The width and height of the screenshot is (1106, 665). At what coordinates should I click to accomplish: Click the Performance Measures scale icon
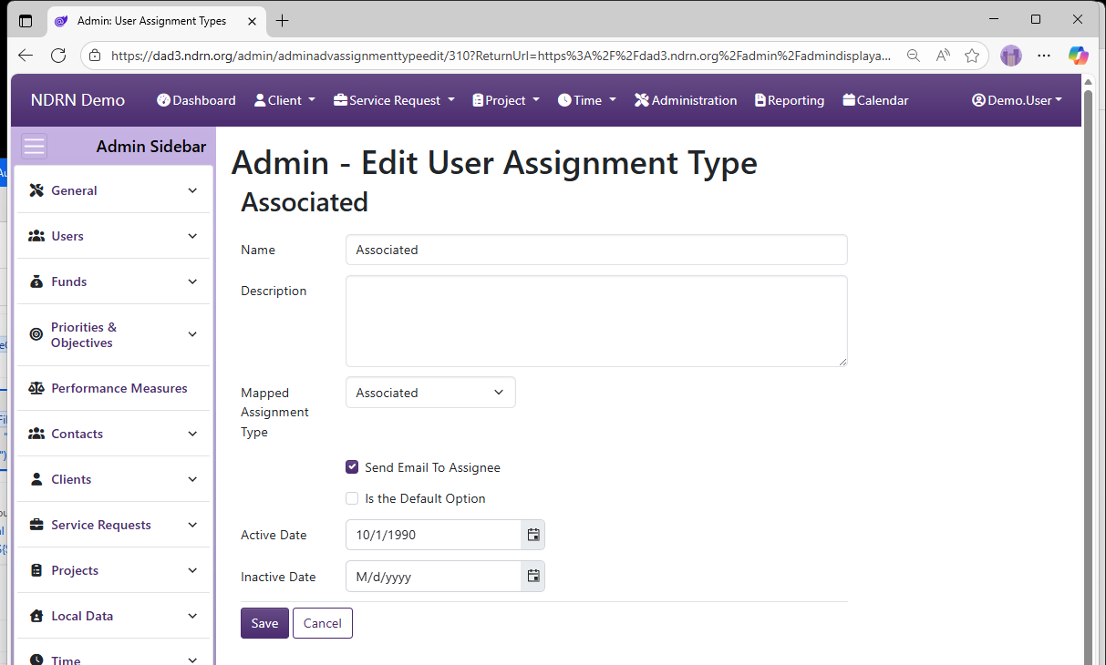pyautogui.click(x=36, y=388)
